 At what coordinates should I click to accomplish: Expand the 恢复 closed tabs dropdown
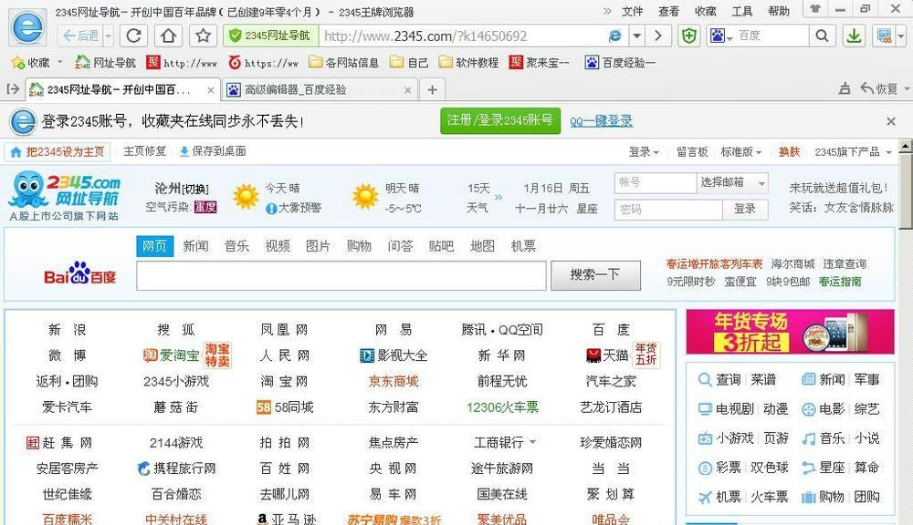coord(908,89)
